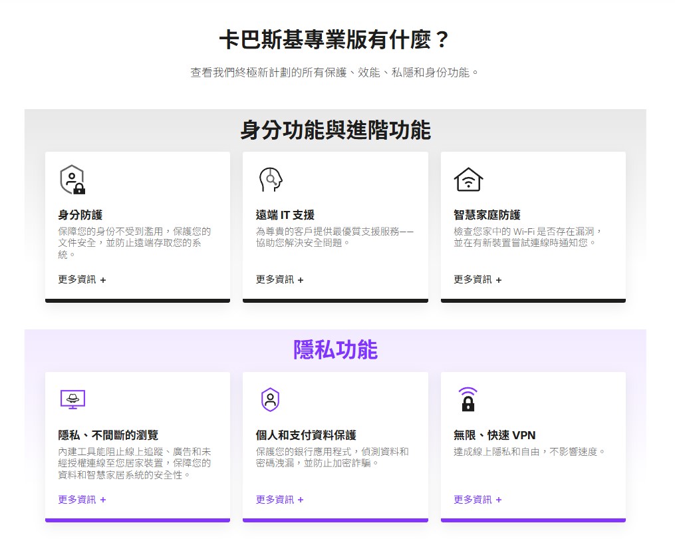Viewport: 675px width, 545px height.
Task: Select the 身分防護 card title
Action: (80, 215)
